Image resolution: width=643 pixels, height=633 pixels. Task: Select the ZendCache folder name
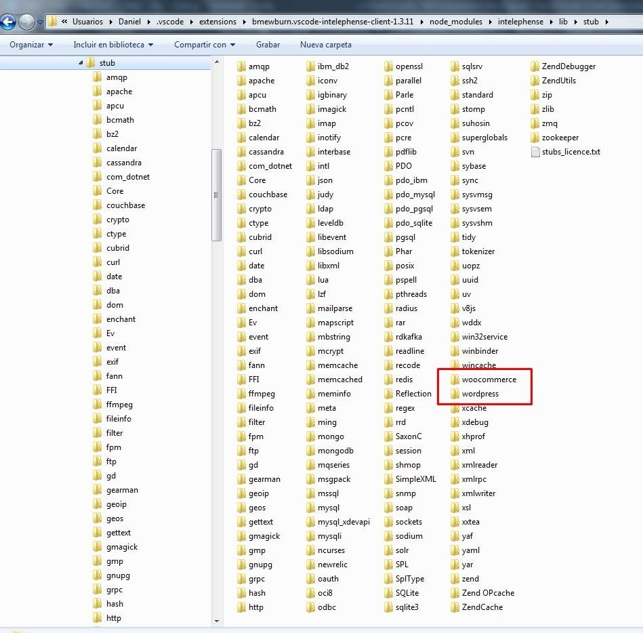pos(482,607)
